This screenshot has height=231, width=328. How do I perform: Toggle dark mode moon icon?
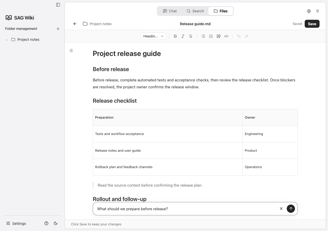(56, 223)
